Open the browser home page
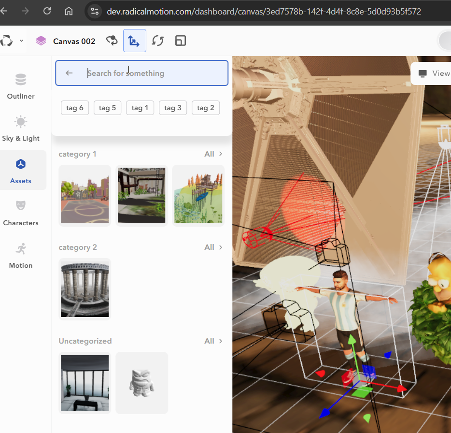The height and width of the screenshot is (433, 451). pyautogui.click(x=69, y=11)
